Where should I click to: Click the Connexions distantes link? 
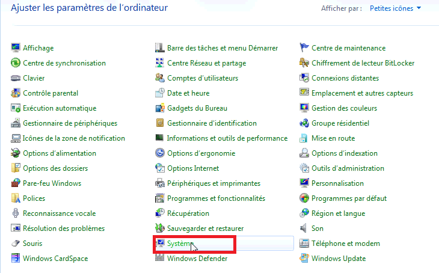click(345, 78)
